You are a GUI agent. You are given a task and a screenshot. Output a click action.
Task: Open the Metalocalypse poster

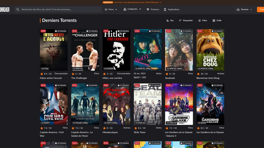[116, 104]
